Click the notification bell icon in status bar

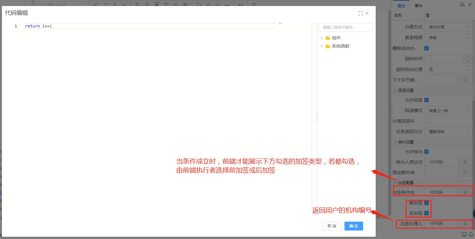pyautogui.click(x=471, y=234)
